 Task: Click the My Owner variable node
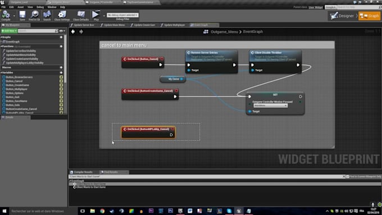point(173,79)
